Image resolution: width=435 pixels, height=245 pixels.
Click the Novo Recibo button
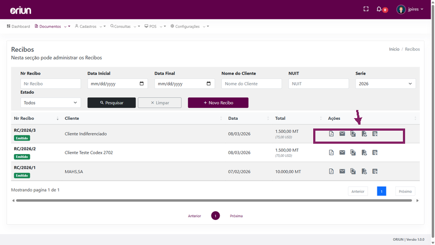click(218, 103)
